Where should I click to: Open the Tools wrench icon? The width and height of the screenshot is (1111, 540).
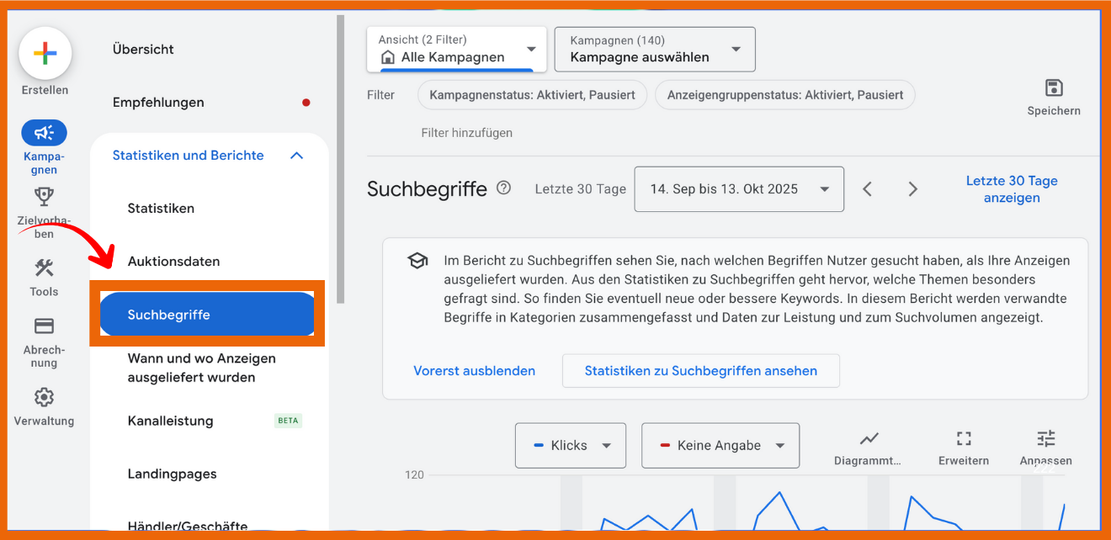click(44, 268)
